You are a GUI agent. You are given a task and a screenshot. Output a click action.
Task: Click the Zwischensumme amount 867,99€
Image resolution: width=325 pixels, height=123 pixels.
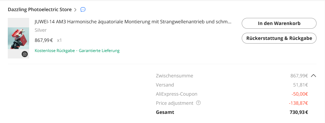(299, 76)
